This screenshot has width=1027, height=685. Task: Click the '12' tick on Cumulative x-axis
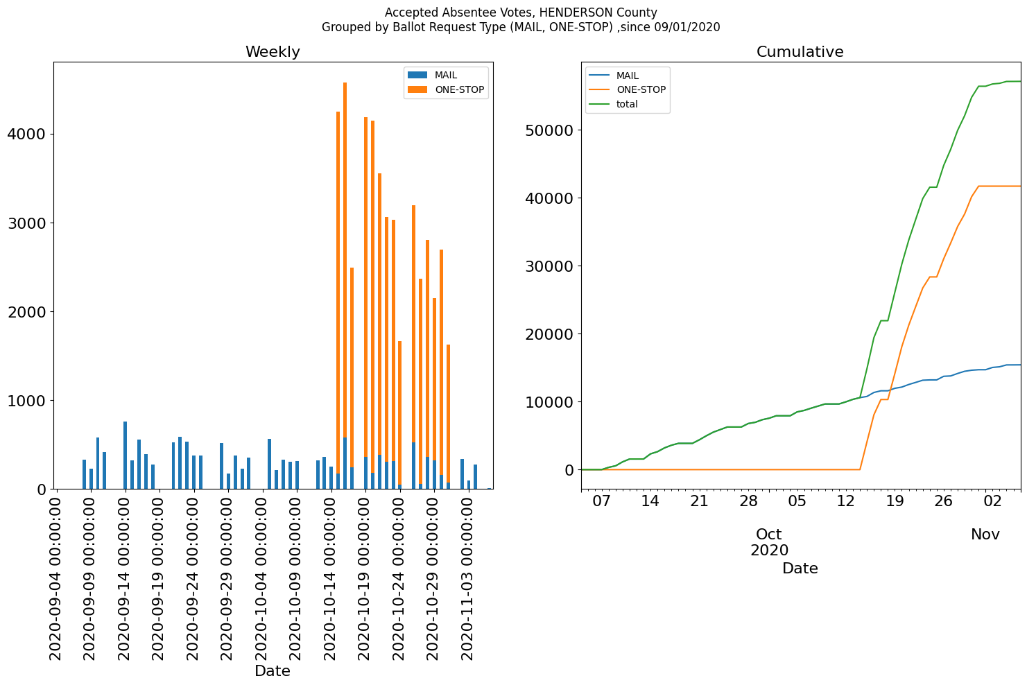click(x=846, y=501)
